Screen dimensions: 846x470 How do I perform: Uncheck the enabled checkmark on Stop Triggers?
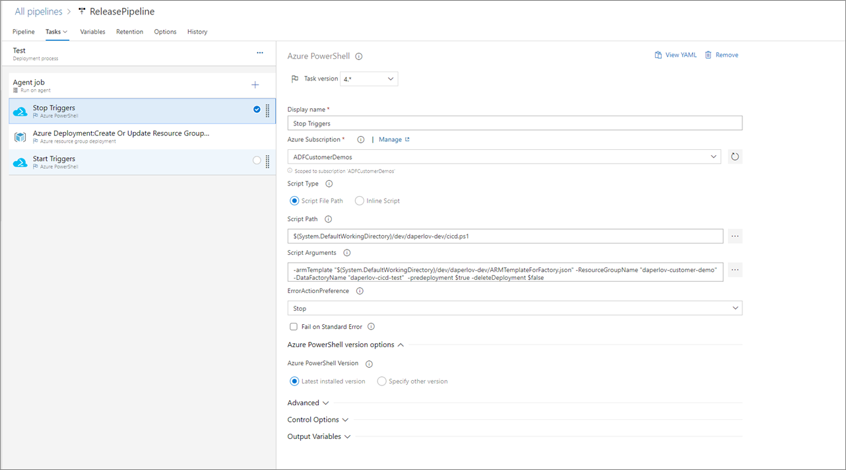click(257, 110)
